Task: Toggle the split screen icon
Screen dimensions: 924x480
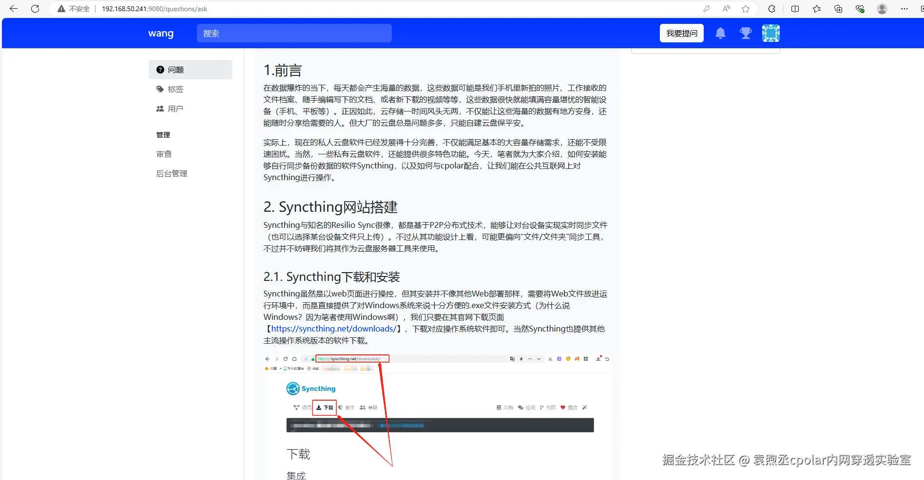Action: pyautogui.click(x=795, y=9)
